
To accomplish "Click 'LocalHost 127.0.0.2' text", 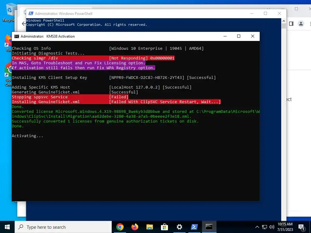I will pyautogui.click(x=136, y=87).
